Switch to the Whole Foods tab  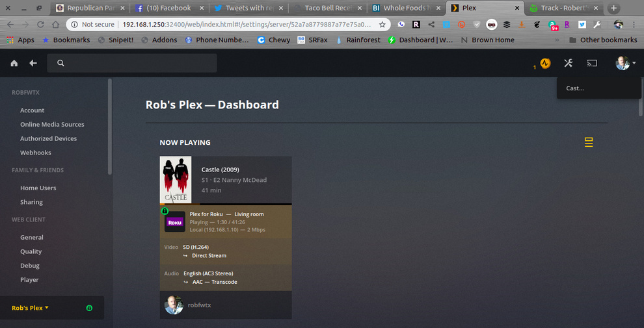(407, 8)
